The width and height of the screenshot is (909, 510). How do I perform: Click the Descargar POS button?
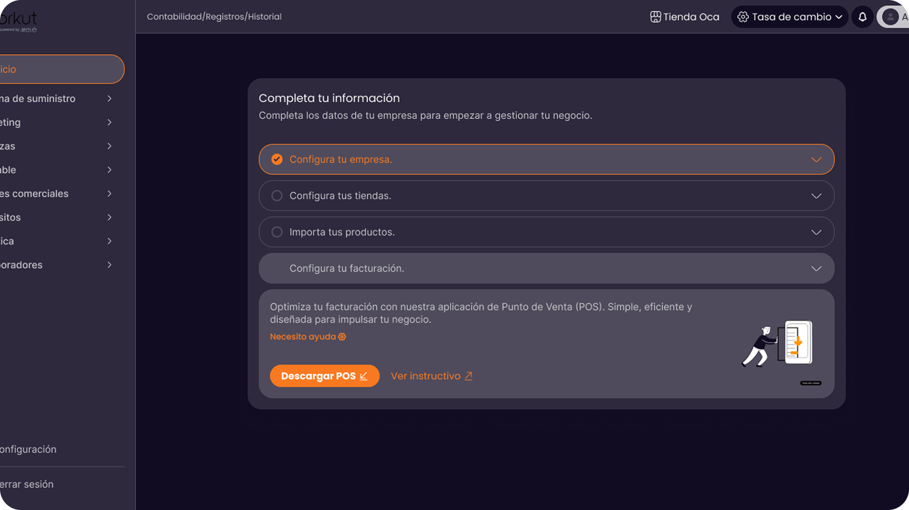coord(324,376)
